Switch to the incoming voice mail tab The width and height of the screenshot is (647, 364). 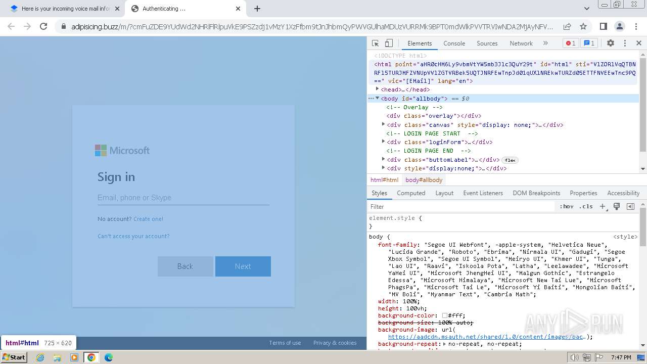point(64,9)
